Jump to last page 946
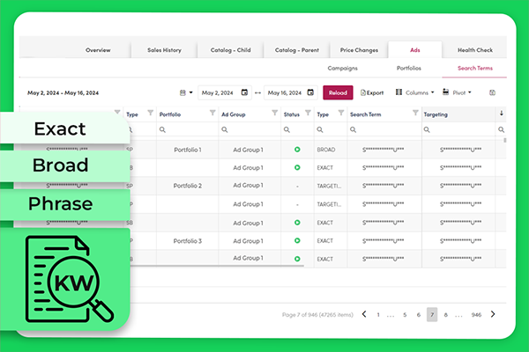The image size is (529, 352). tap(476, 315)
